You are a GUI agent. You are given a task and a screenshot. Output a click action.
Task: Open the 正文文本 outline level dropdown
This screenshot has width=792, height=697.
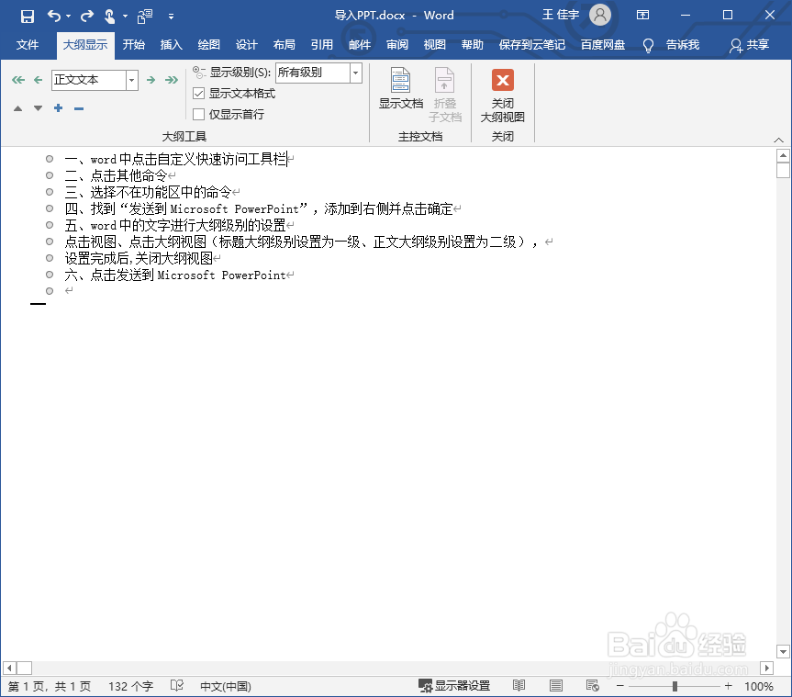pyautogui.click(x=132, y=80)
